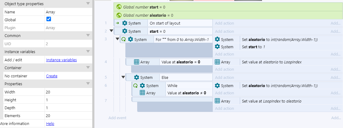The width and height of the screenshot is (343, 128).
Task: Click the globe icon for global variable aleatorio
Action: tap(119, 15)
